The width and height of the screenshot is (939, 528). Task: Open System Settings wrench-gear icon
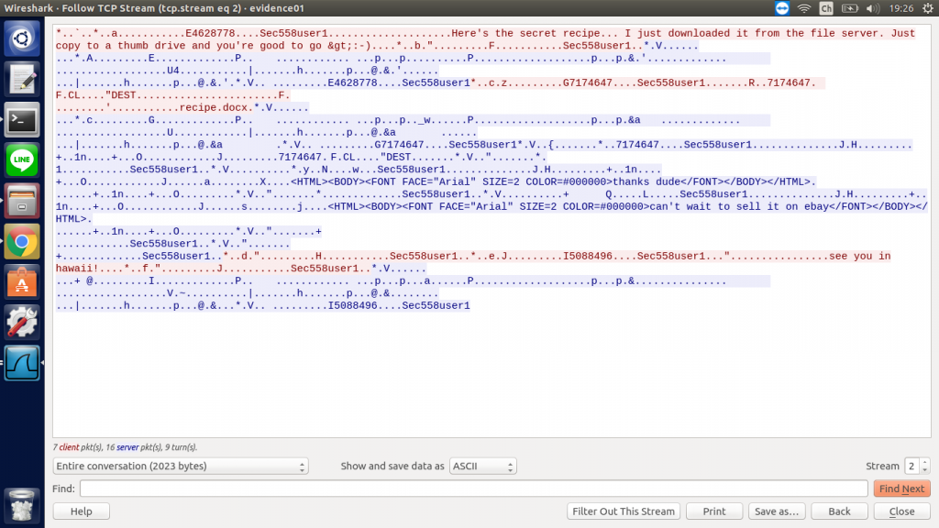[22, 322]
